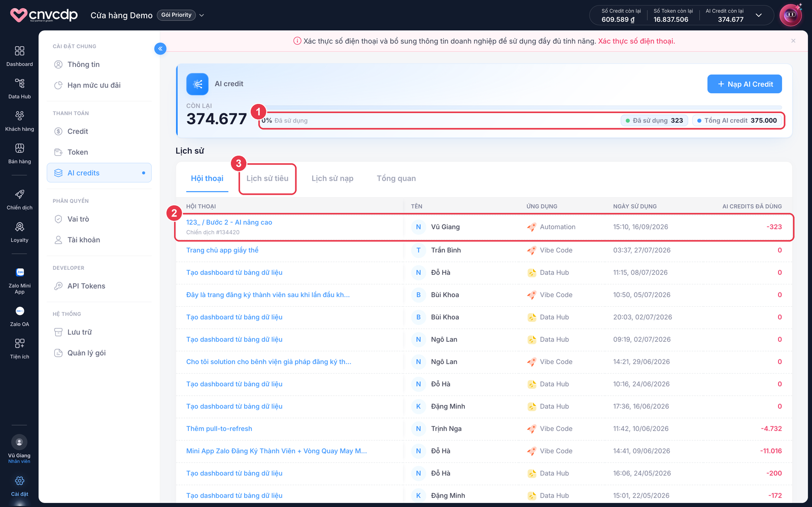Click Xác thực số điện thoại link
Viewport: 812px width, 507px height.
[x=636, y=41]
